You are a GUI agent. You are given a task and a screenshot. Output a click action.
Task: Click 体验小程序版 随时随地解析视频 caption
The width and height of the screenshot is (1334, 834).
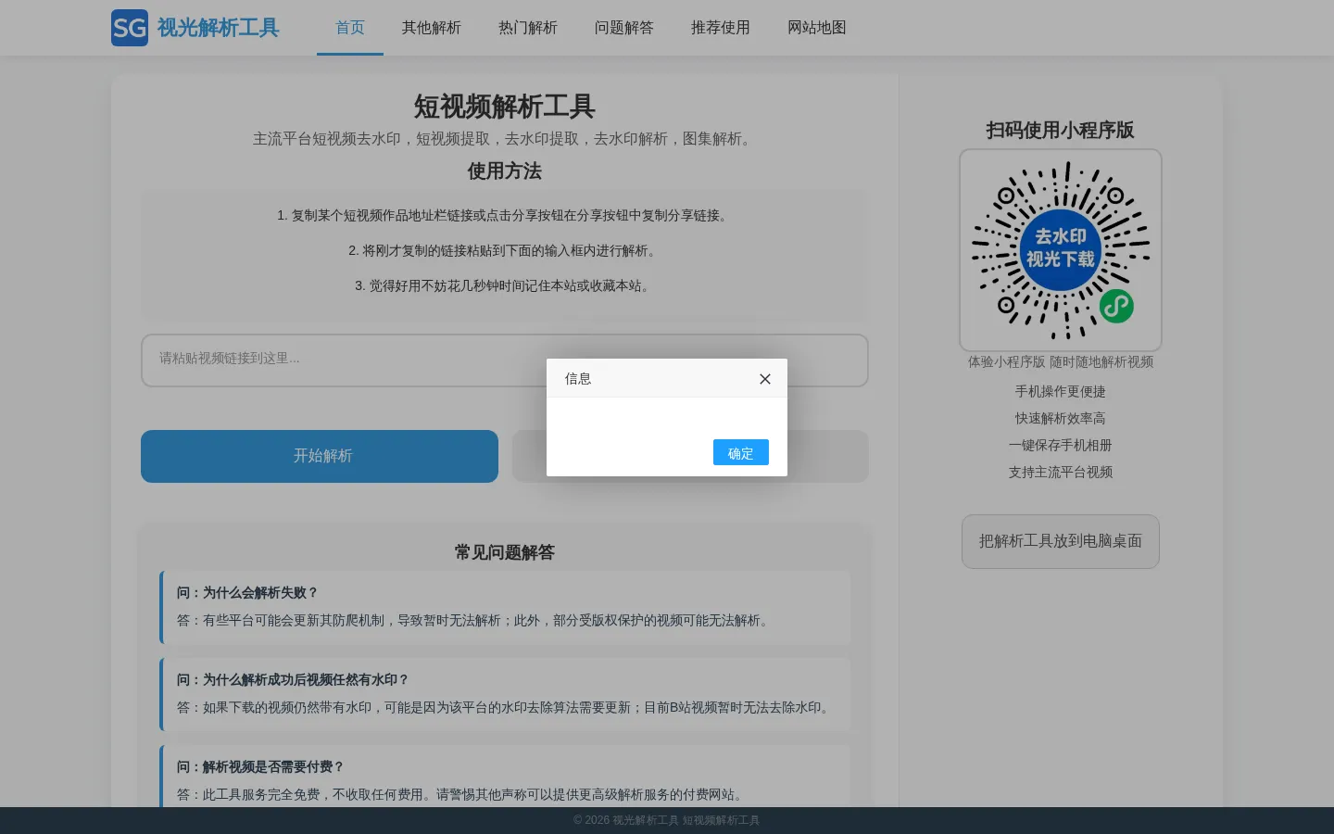[x=1061, y=361]
